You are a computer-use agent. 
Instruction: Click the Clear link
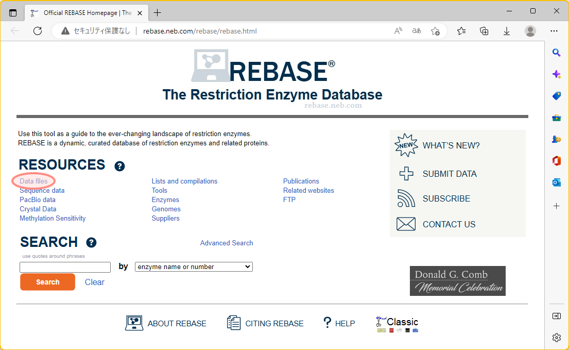coord(94,282)
